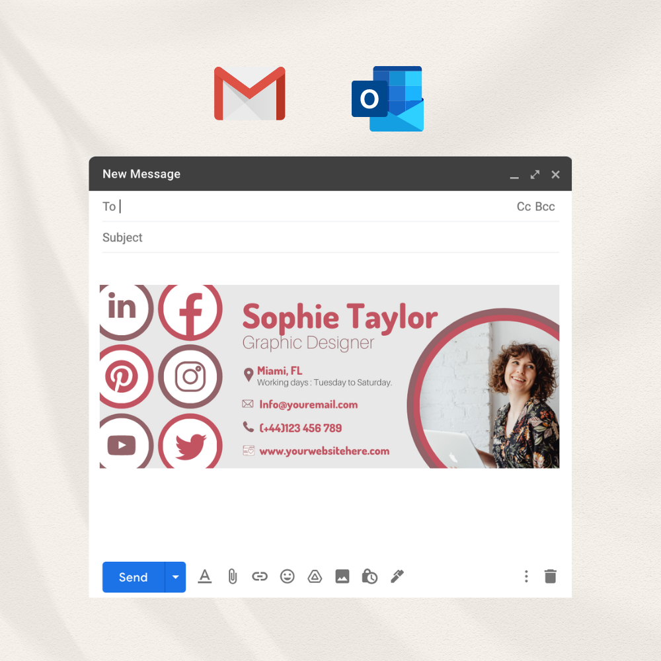Screen dimensions: 661x661
Task: Click the New Message title text
Action: tap(141, 174)
